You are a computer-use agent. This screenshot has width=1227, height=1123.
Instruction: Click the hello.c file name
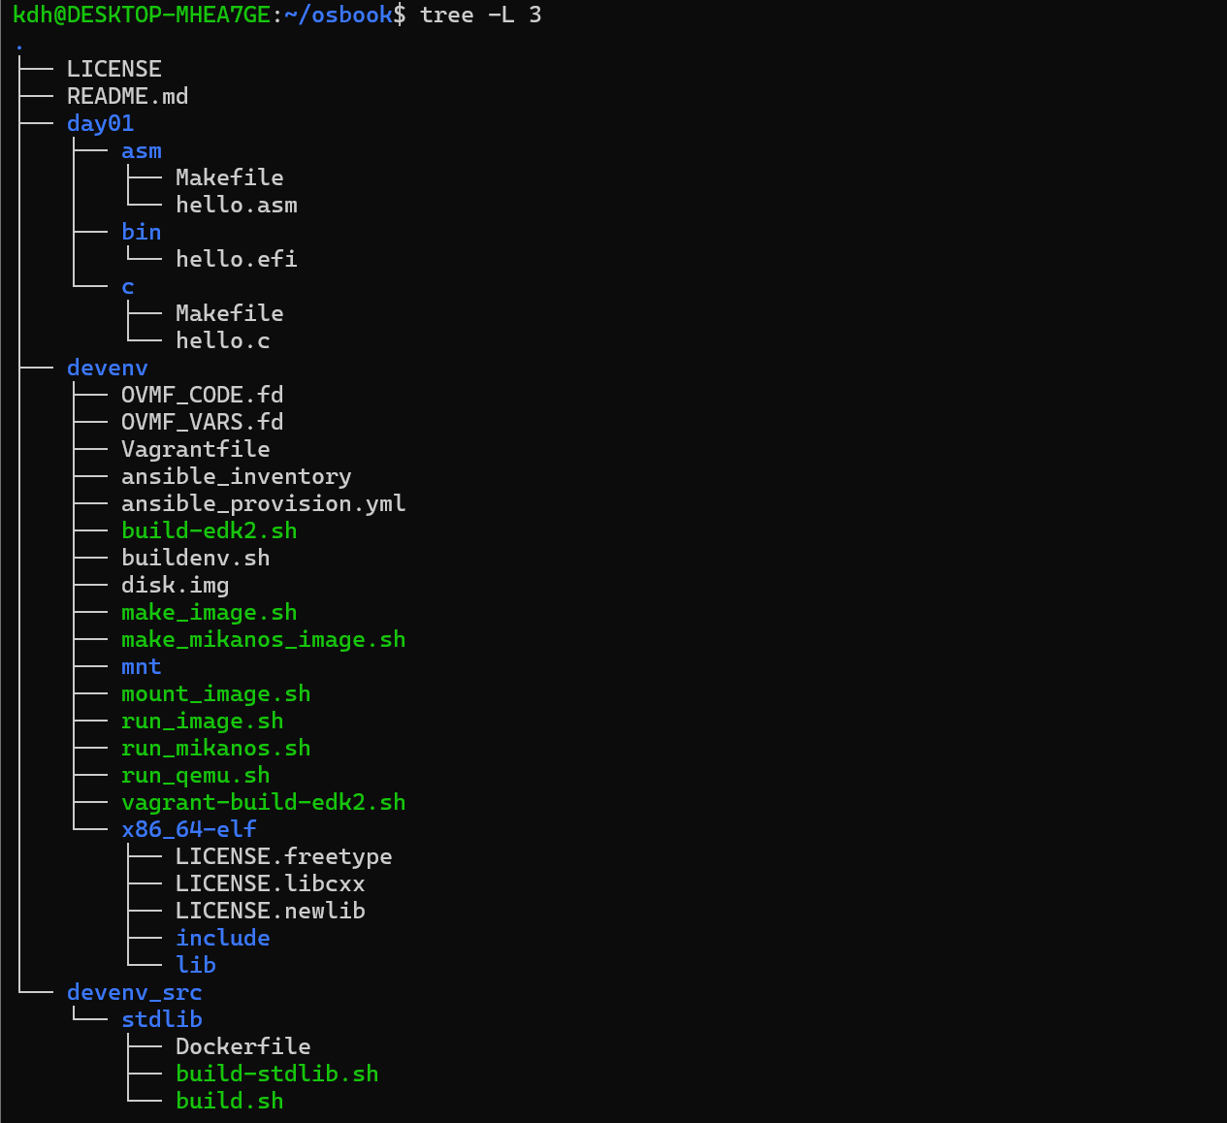tap(222, 340)
